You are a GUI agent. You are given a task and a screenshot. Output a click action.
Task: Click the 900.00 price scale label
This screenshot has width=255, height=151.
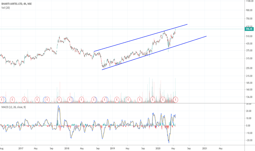(249, 10)
